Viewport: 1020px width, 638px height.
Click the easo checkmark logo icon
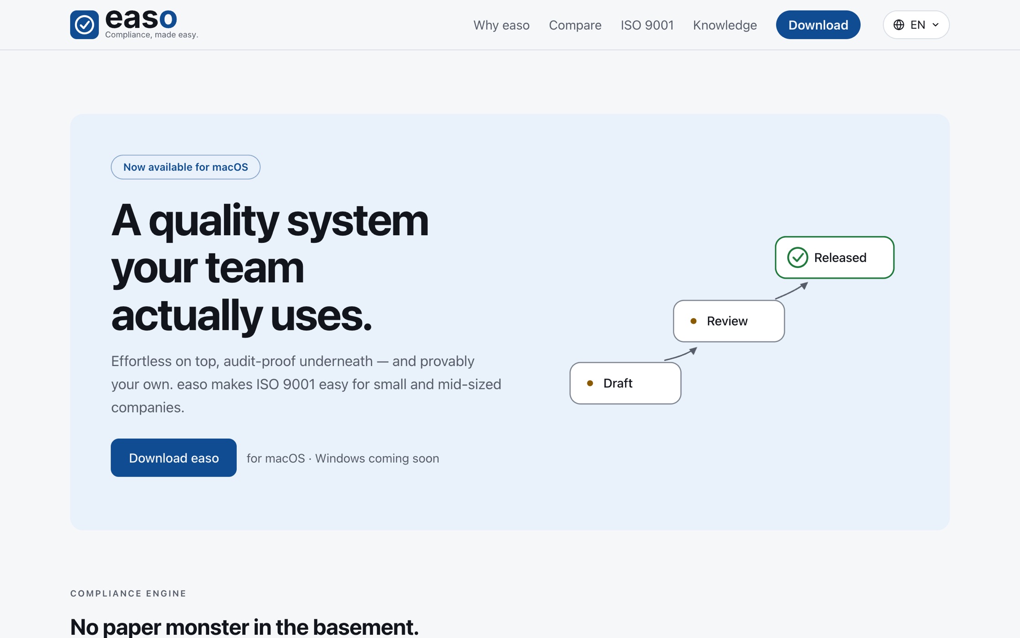click(84, 25)
